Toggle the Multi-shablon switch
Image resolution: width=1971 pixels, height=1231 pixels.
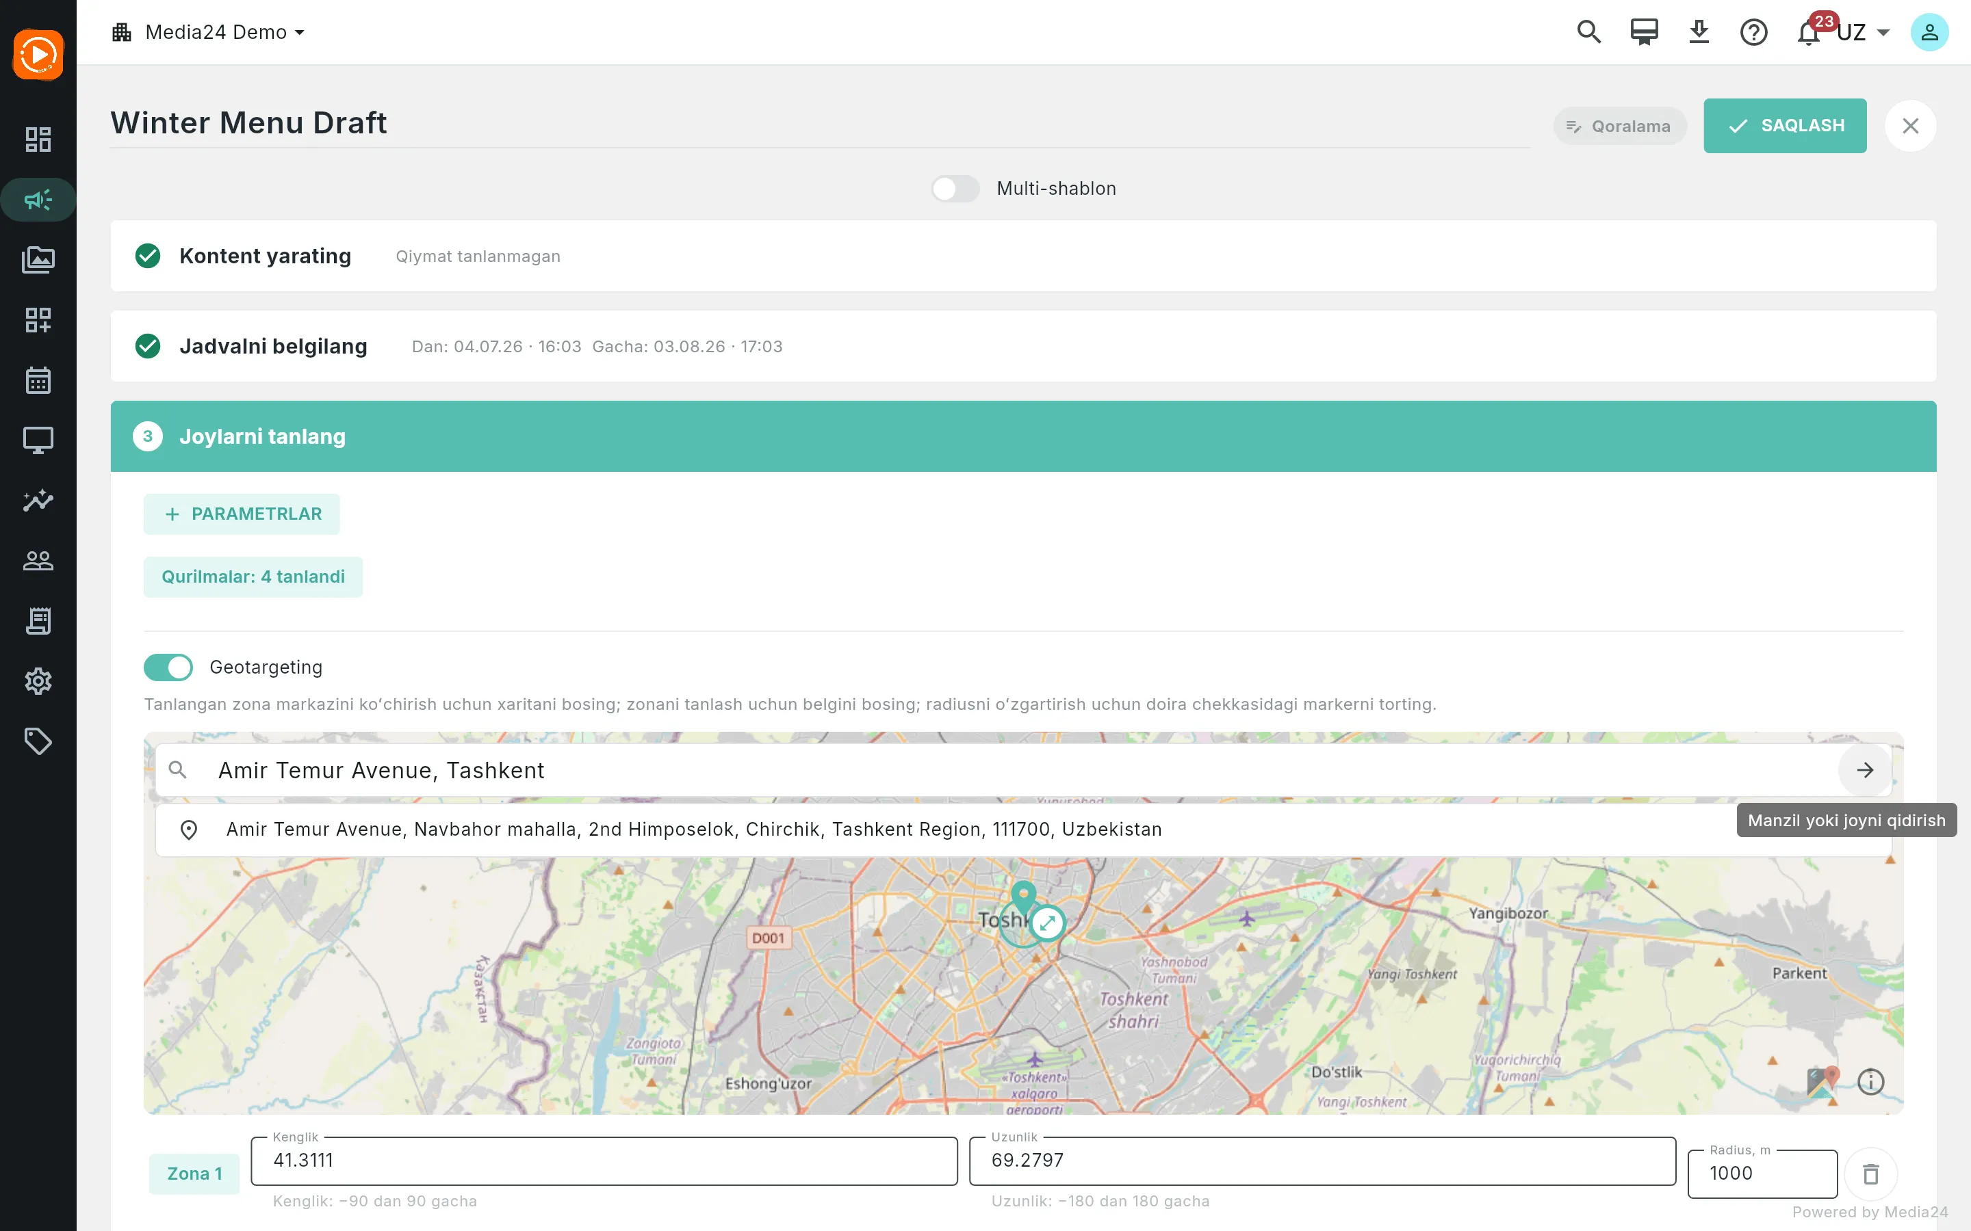(x=955, y=188)
